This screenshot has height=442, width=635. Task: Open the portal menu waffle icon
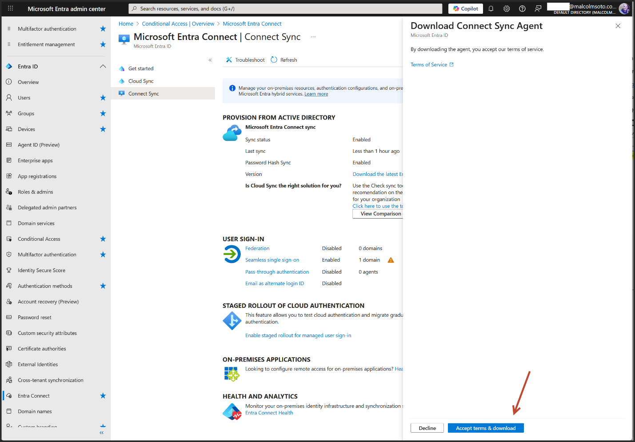pos(10,8)
